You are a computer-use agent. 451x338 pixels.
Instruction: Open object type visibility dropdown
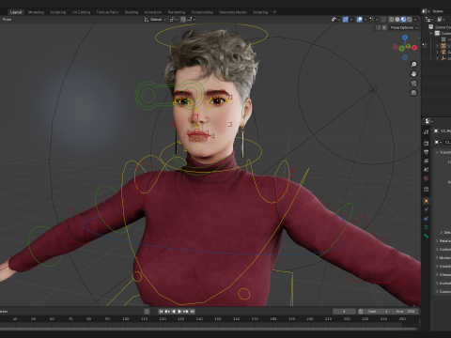point(335,20)
